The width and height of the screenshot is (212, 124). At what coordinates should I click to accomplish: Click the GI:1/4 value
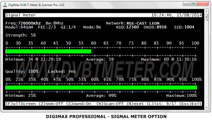click(x=68, y=27)
